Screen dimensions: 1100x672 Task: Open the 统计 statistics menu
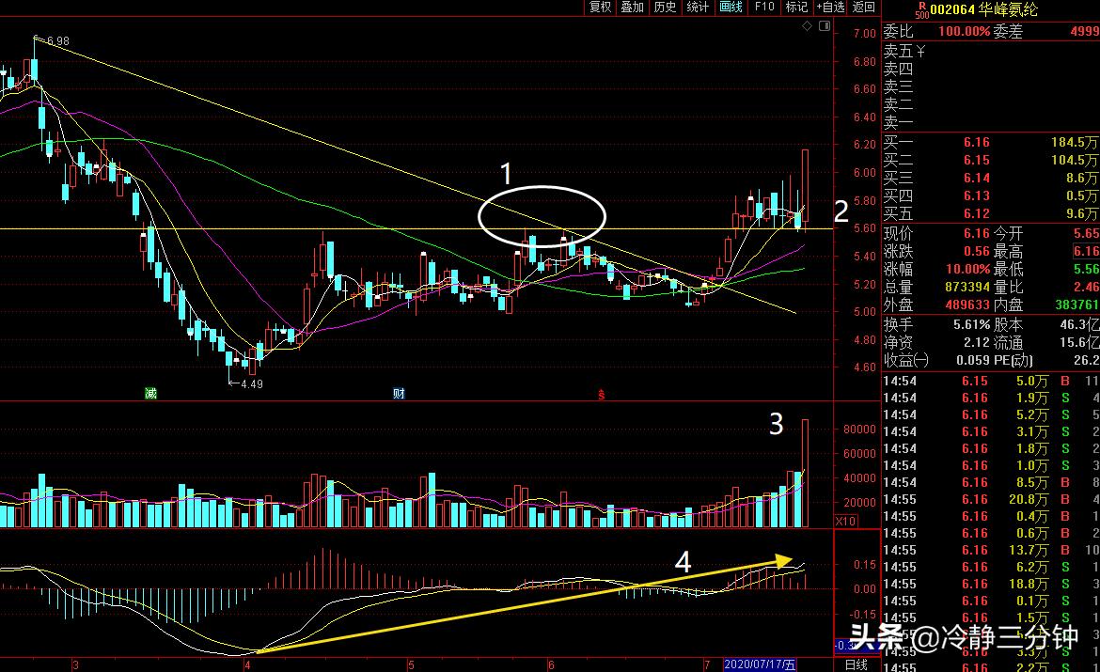[698, 7]
